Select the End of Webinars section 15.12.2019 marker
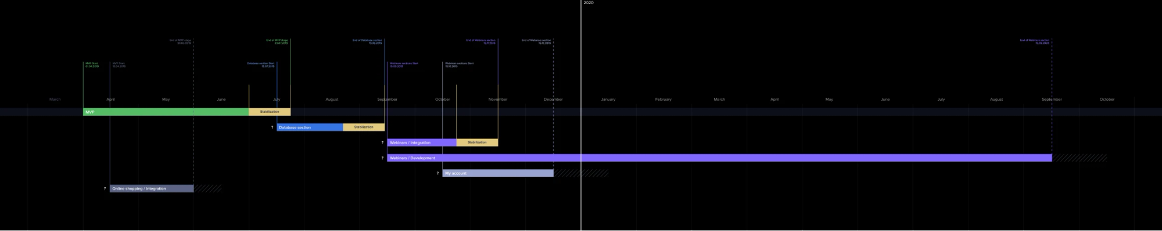Screen dimensions: 1162x231 pyautogui.click(x=536, y=42)
